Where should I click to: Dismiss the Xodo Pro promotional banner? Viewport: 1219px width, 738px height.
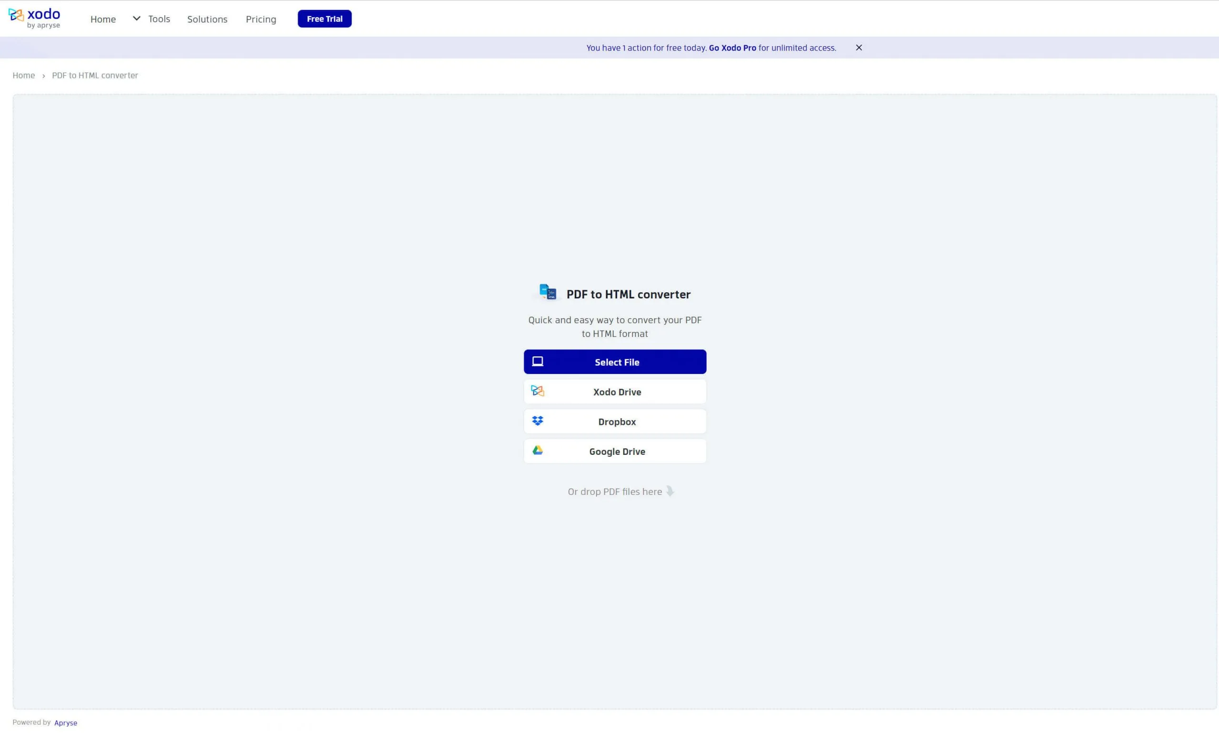coord(858,47)
